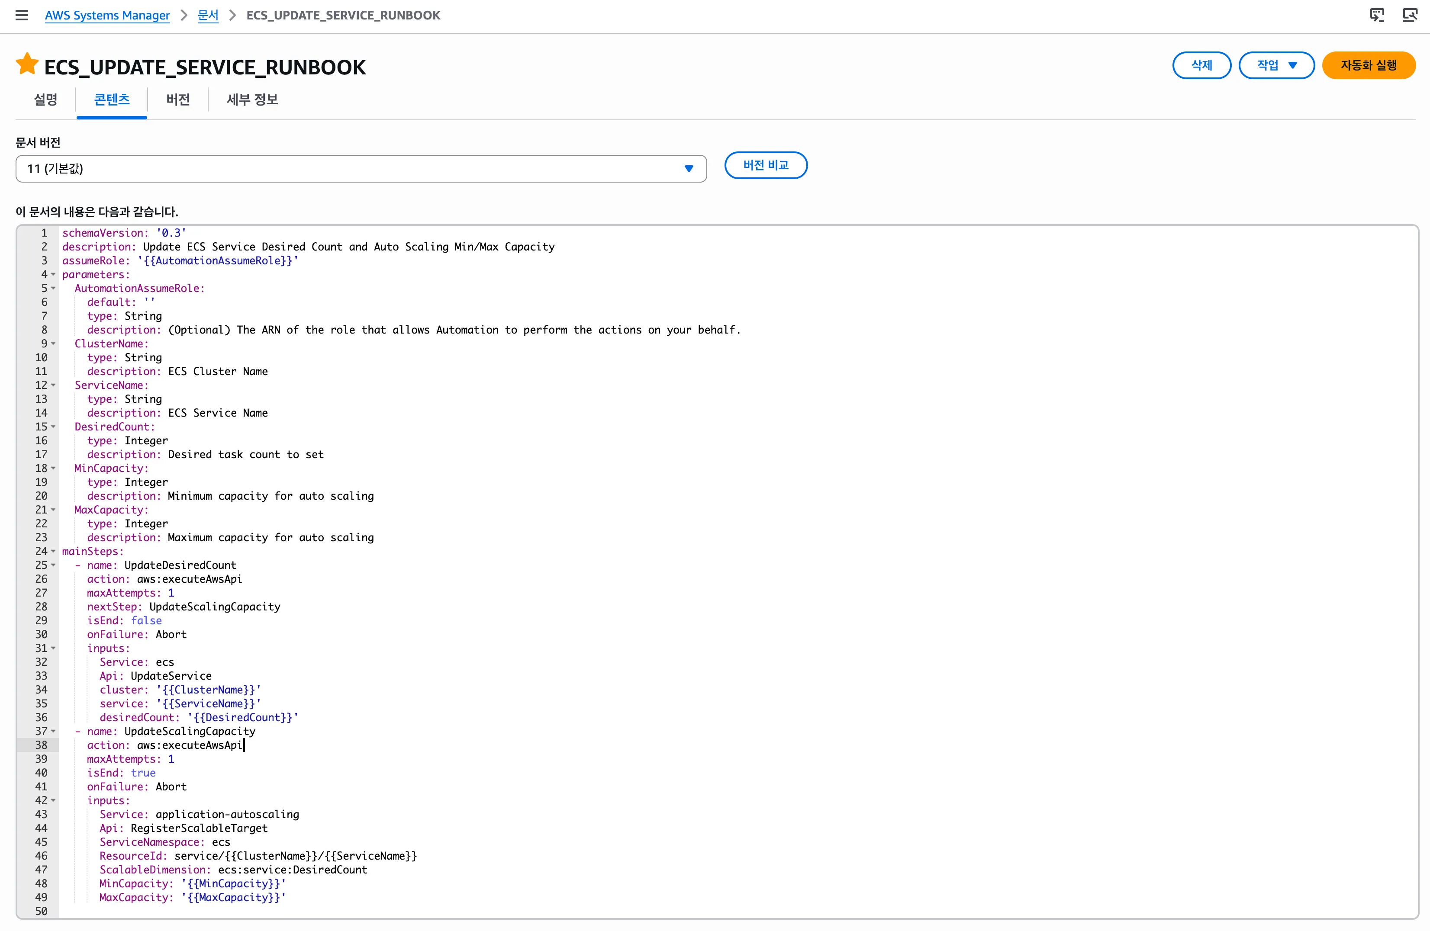This screenshot has height=931, width=1430.
Task: Click 'Desired task count to set' text
Action: [246, 455]
